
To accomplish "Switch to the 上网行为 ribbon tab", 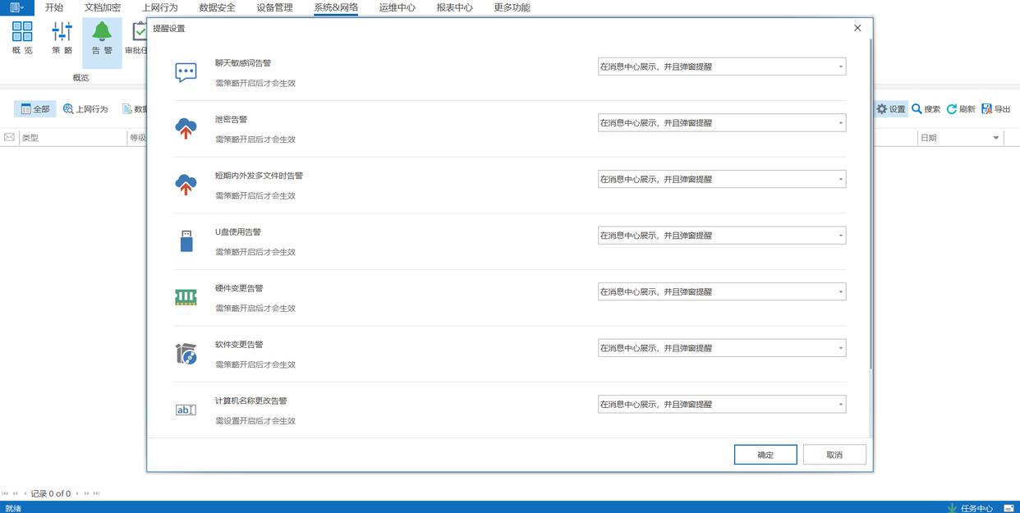I will 159,7.
